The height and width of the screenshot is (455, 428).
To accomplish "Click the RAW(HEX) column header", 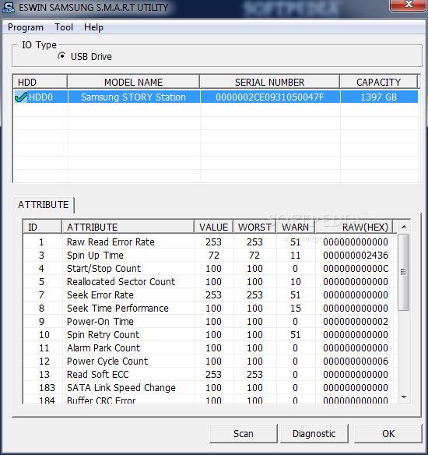I will click(x=354, y=227).
